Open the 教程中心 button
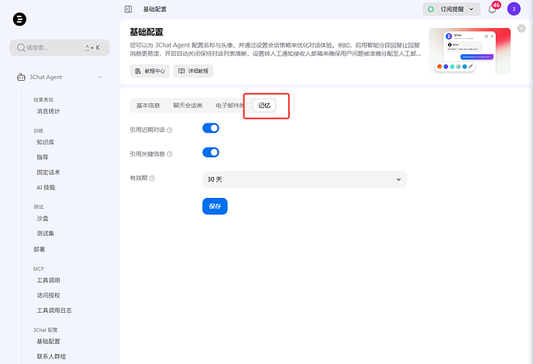The height and width of the screenshot is (364, 534). coord(150,71)
